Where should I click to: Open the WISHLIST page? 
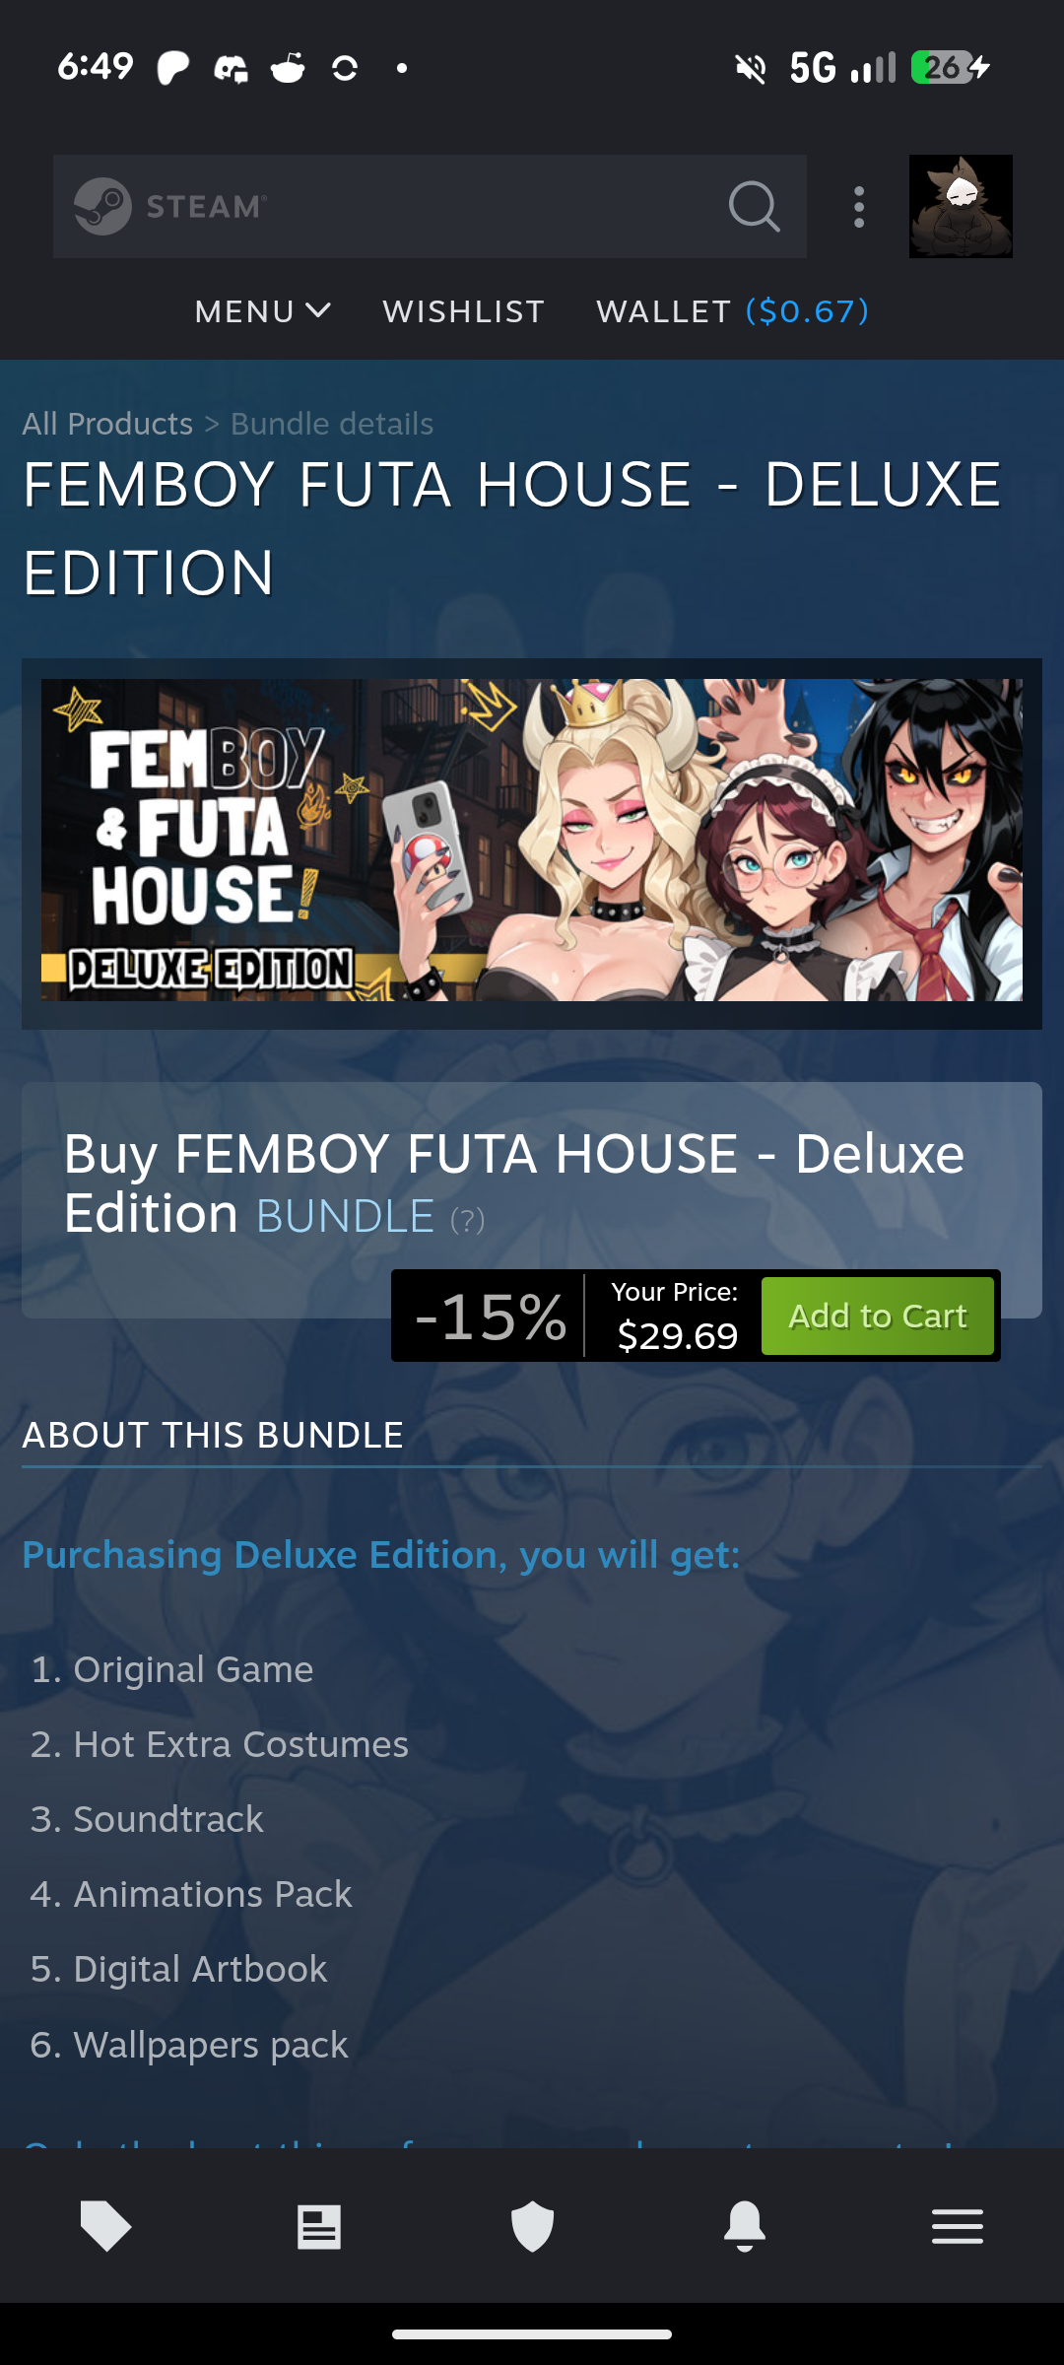(464, 311)
